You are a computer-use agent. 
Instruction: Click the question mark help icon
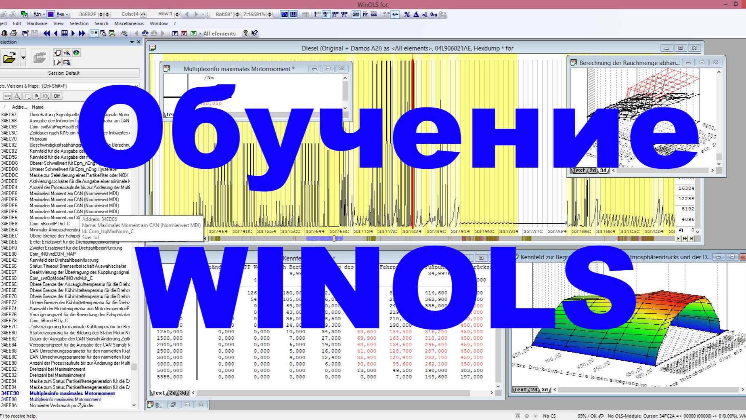(x=245, y=34)
